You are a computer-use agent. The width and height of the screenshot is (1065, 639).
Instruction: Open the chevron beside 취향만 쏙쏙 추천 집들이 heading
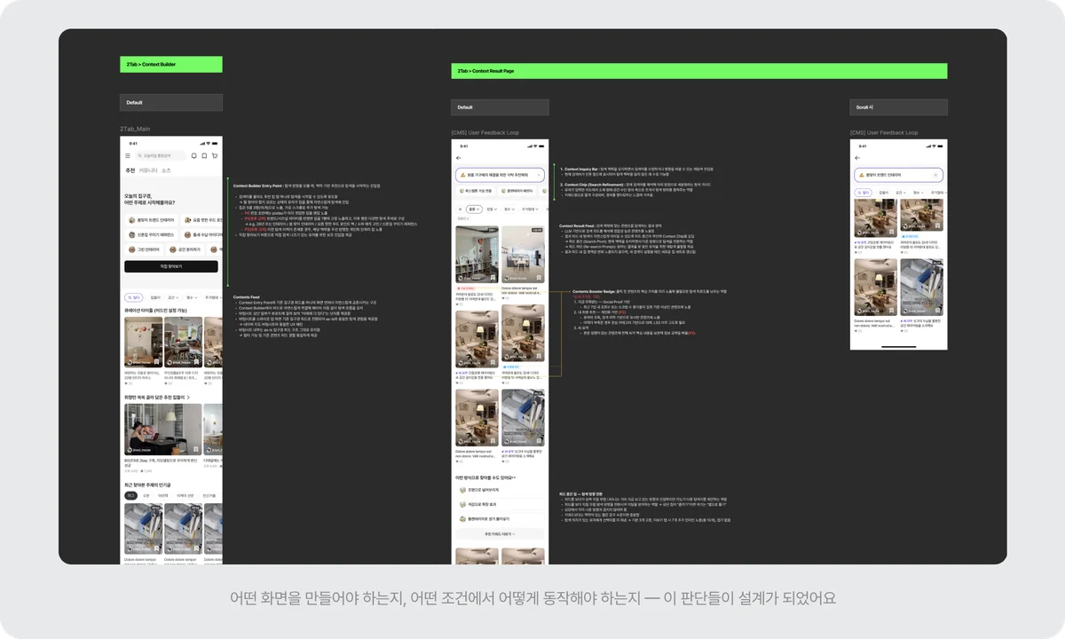coord(188,397)
